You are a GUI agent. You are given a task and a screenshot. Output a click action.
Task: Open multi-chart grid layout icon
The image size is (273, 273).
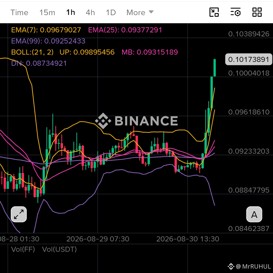(257, 12)
